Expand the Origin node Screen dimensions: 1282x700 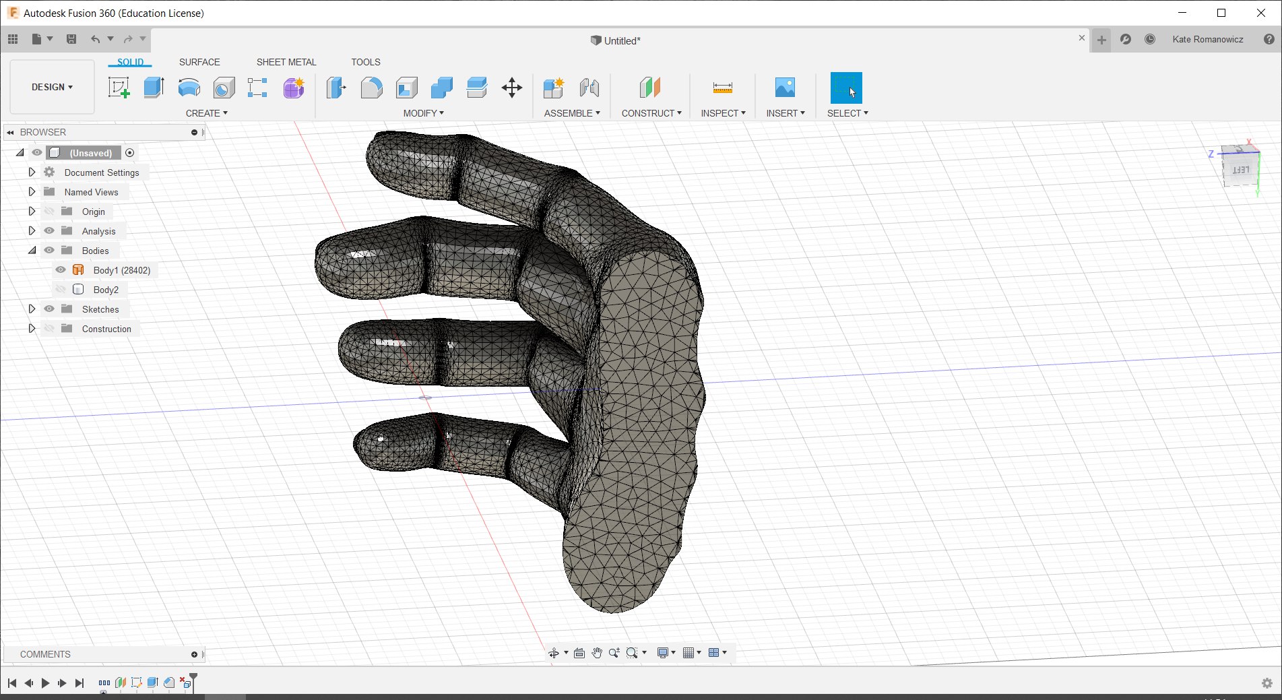(32, 212)
